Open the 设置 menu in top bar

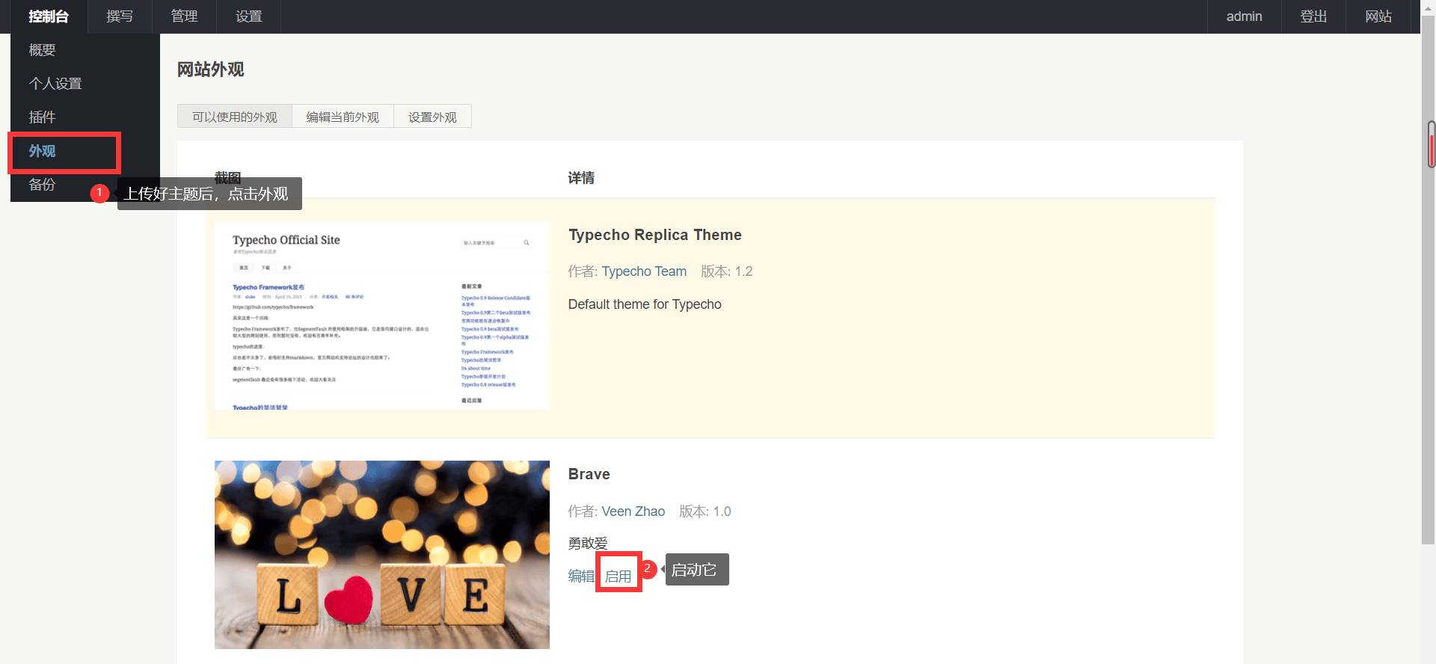(248, 16)
